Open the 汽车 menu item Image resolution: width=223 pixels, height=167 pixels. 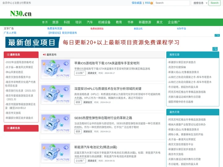(x=90, y=22)
